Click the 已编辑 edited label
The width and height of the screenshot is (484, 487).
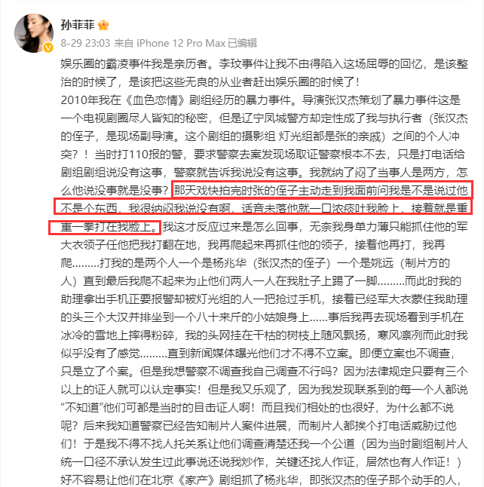pos(243,43)
